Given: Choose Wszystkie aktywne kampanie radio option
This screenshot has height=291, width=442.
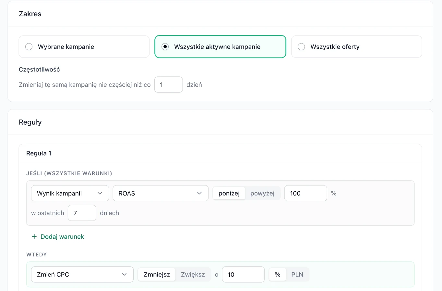Looking at the screenshot, I should 220,47.
